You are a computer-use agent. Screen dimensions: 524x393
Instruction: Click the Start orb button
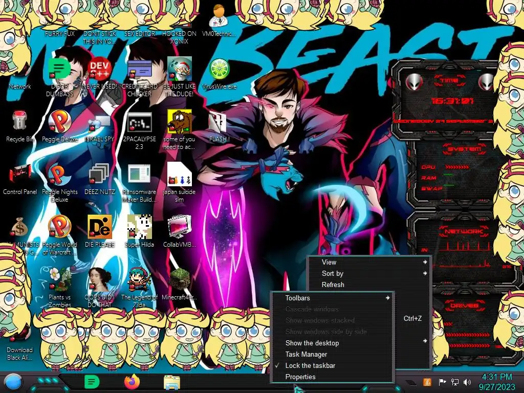13,382
